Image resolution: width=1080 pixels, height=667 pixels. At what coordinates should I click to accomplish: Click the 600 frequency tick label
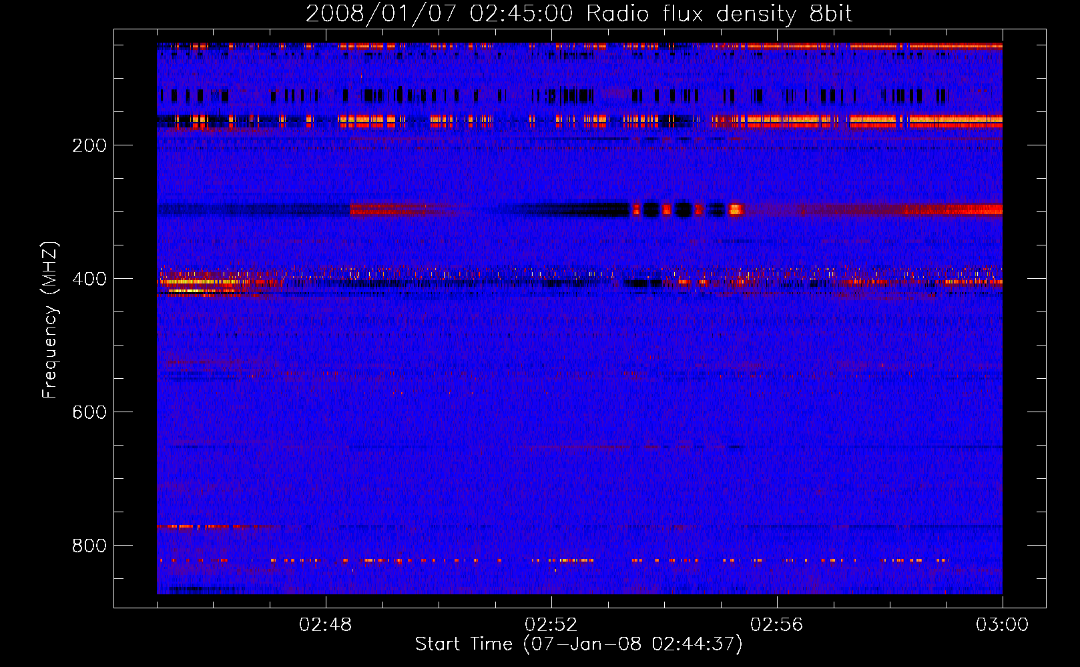(x=89, y=413)
